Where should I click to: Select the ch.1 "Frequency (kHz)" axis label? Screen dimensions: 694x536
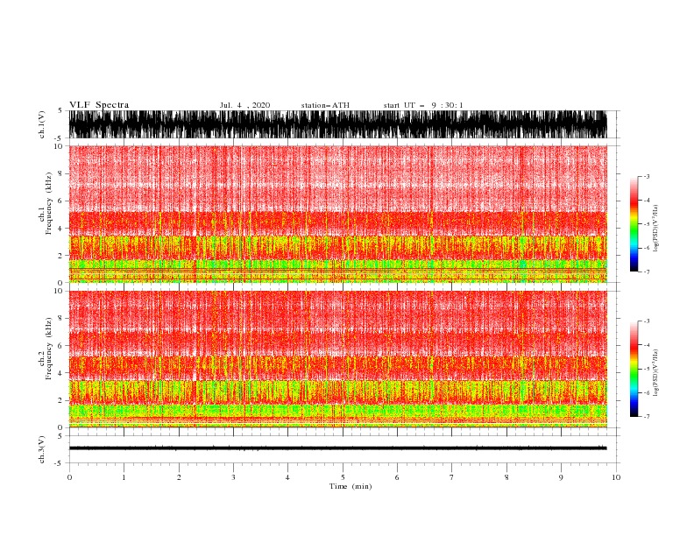point(49,203)
